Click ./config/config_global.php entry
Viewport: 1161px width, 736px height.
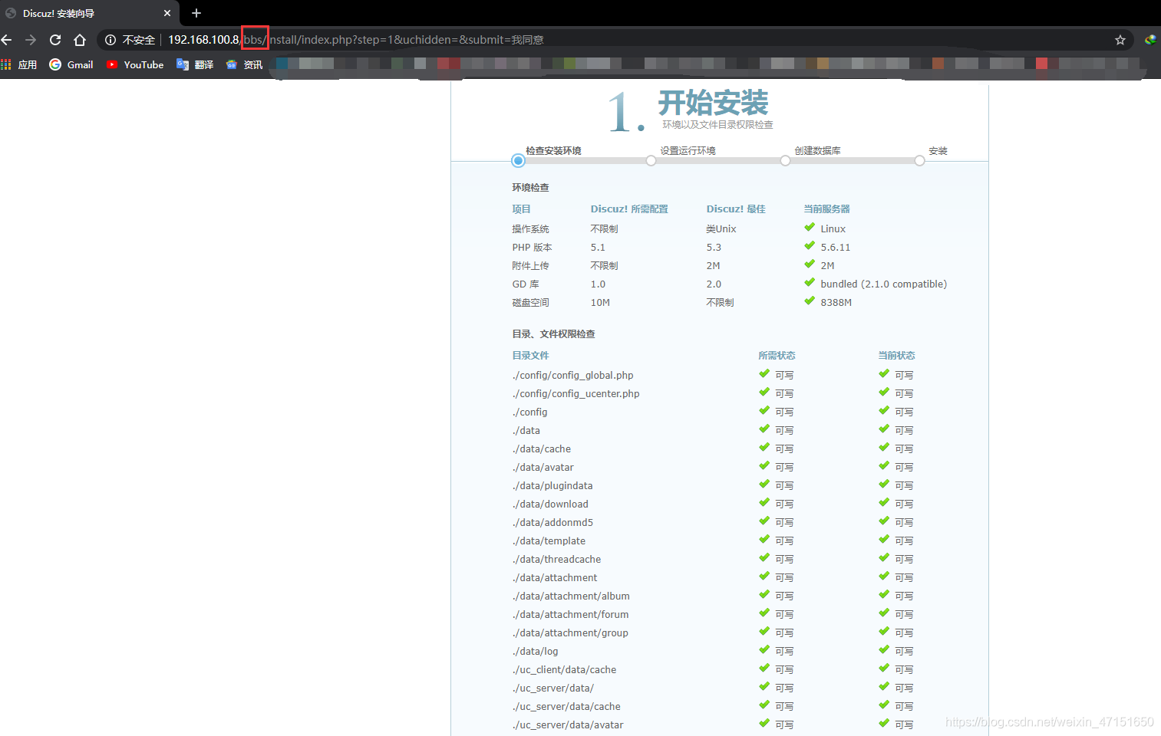coord(572,376)
